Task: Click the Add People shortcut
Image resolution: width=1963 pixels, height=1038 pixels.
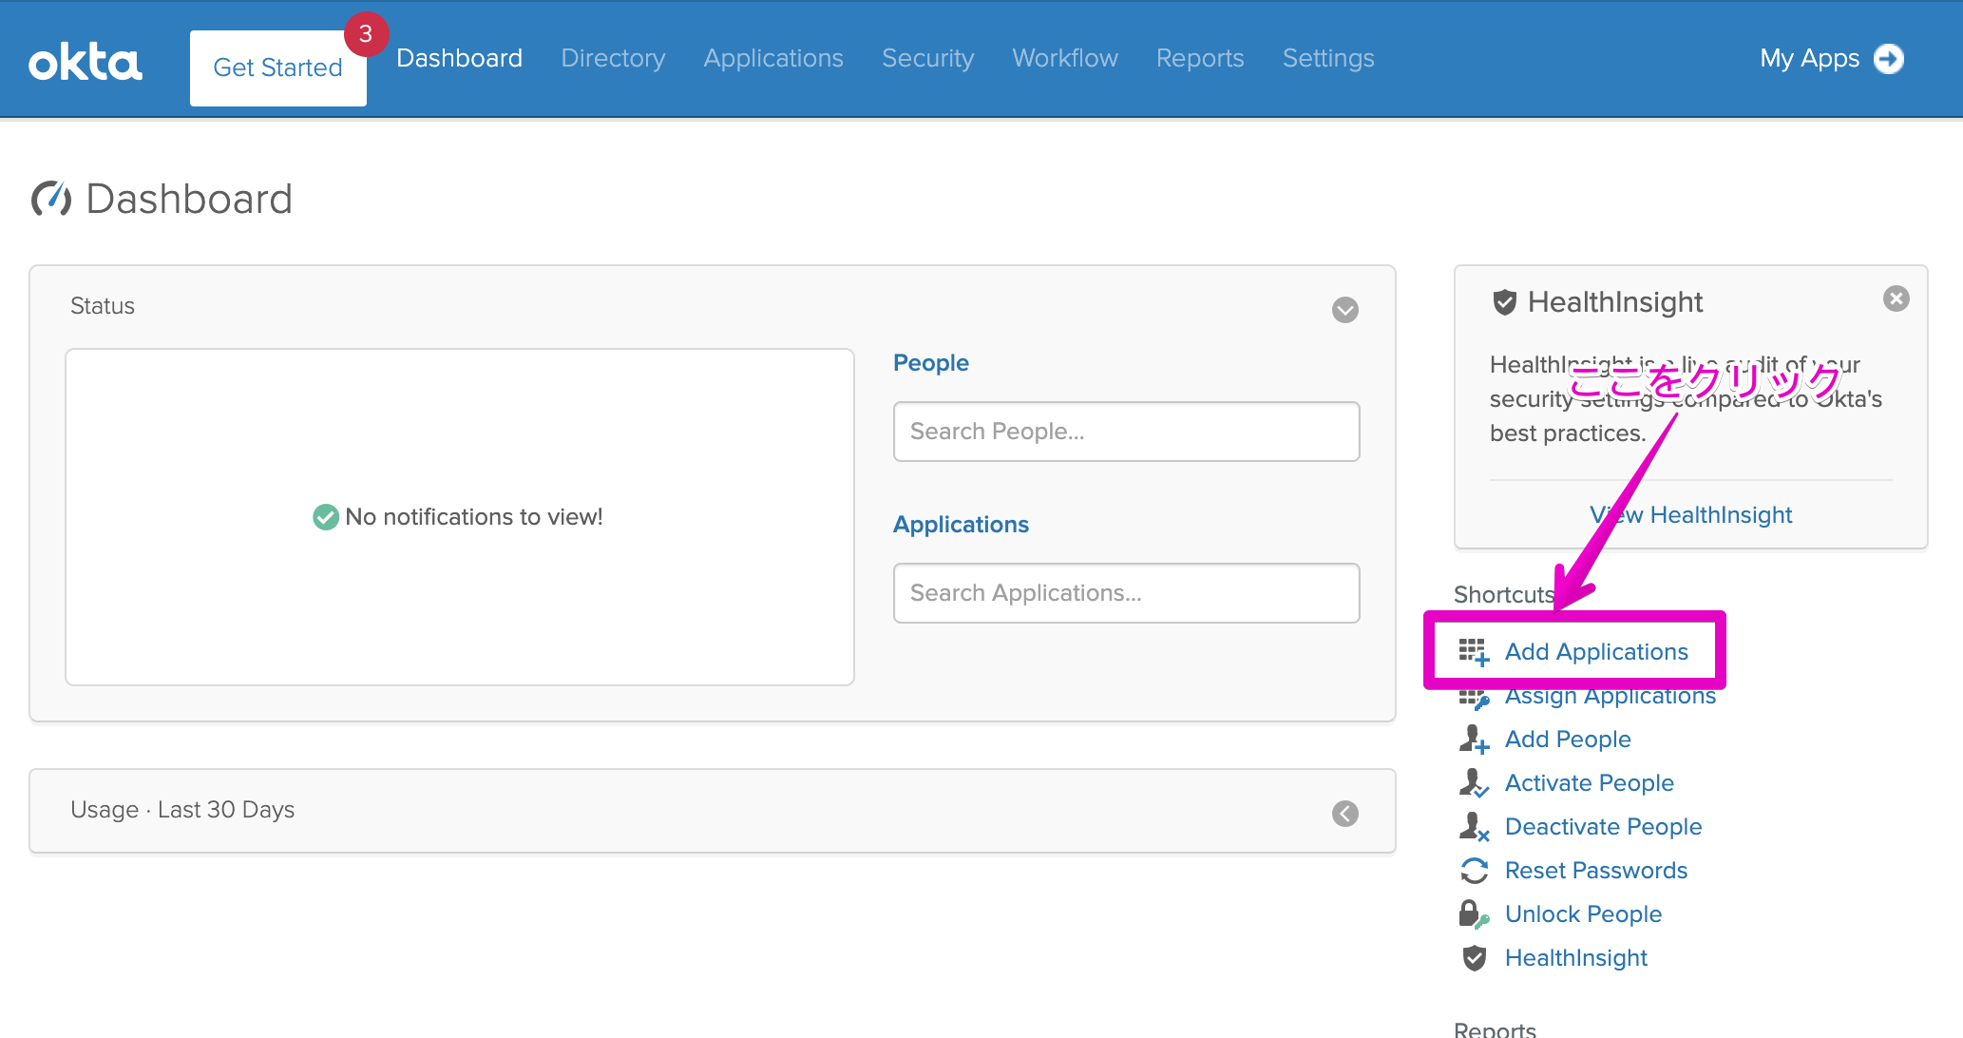Action: [1568, 740]
